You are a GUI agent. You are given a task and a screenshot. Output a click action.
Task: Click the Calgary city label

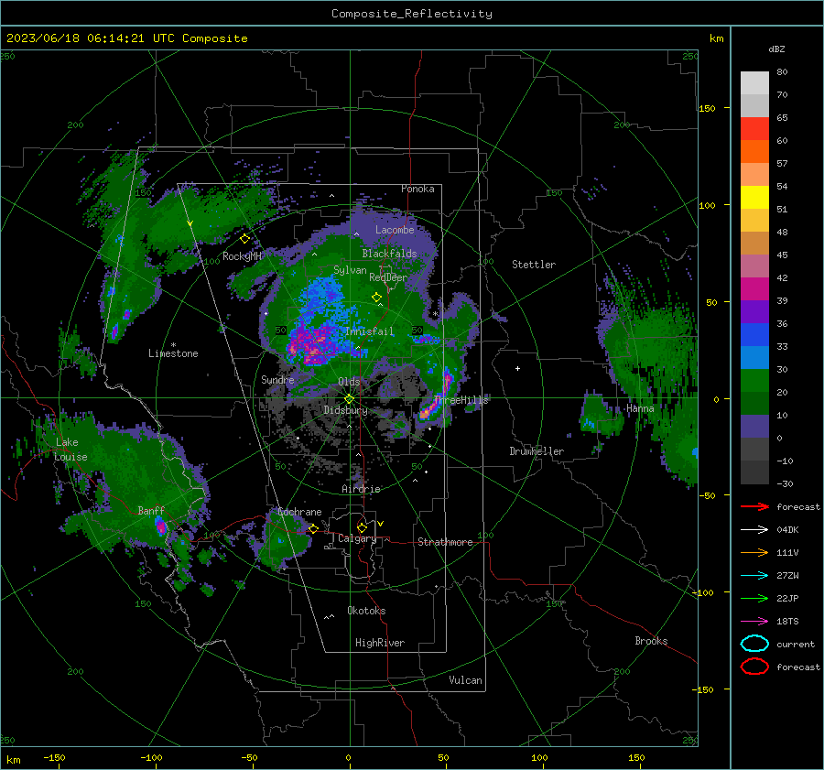pos(357,538)
